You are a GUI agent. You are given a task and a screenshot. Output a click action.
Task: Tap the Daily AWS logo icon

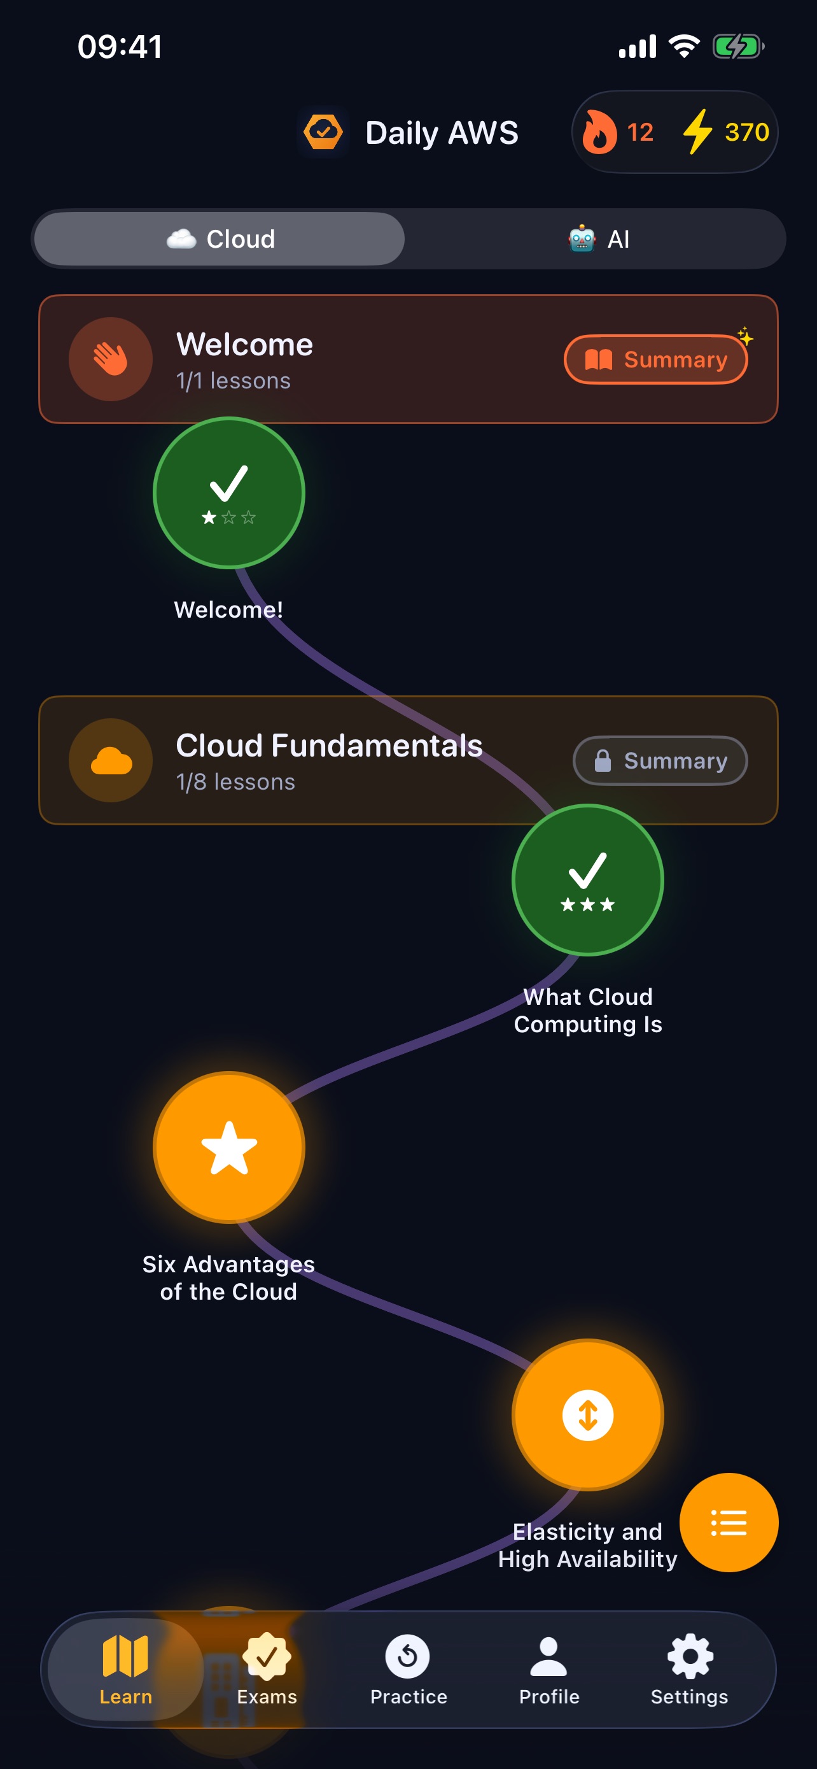pos(323,132)
